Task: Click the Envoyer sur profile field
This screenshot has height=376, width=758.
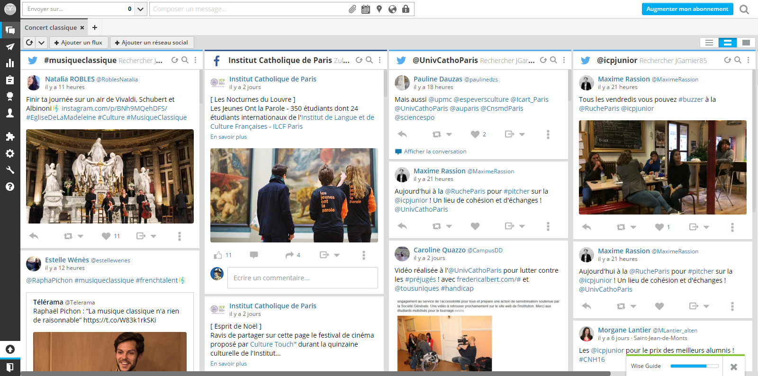Action: [78, 9]
